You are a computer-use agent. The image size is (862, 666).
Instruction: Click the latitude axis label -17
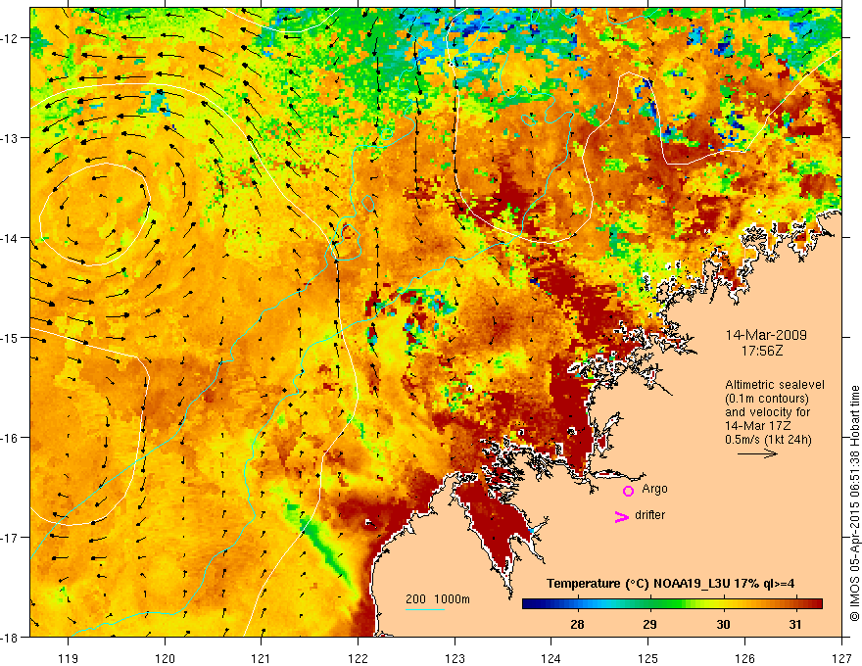coord(12,538)
